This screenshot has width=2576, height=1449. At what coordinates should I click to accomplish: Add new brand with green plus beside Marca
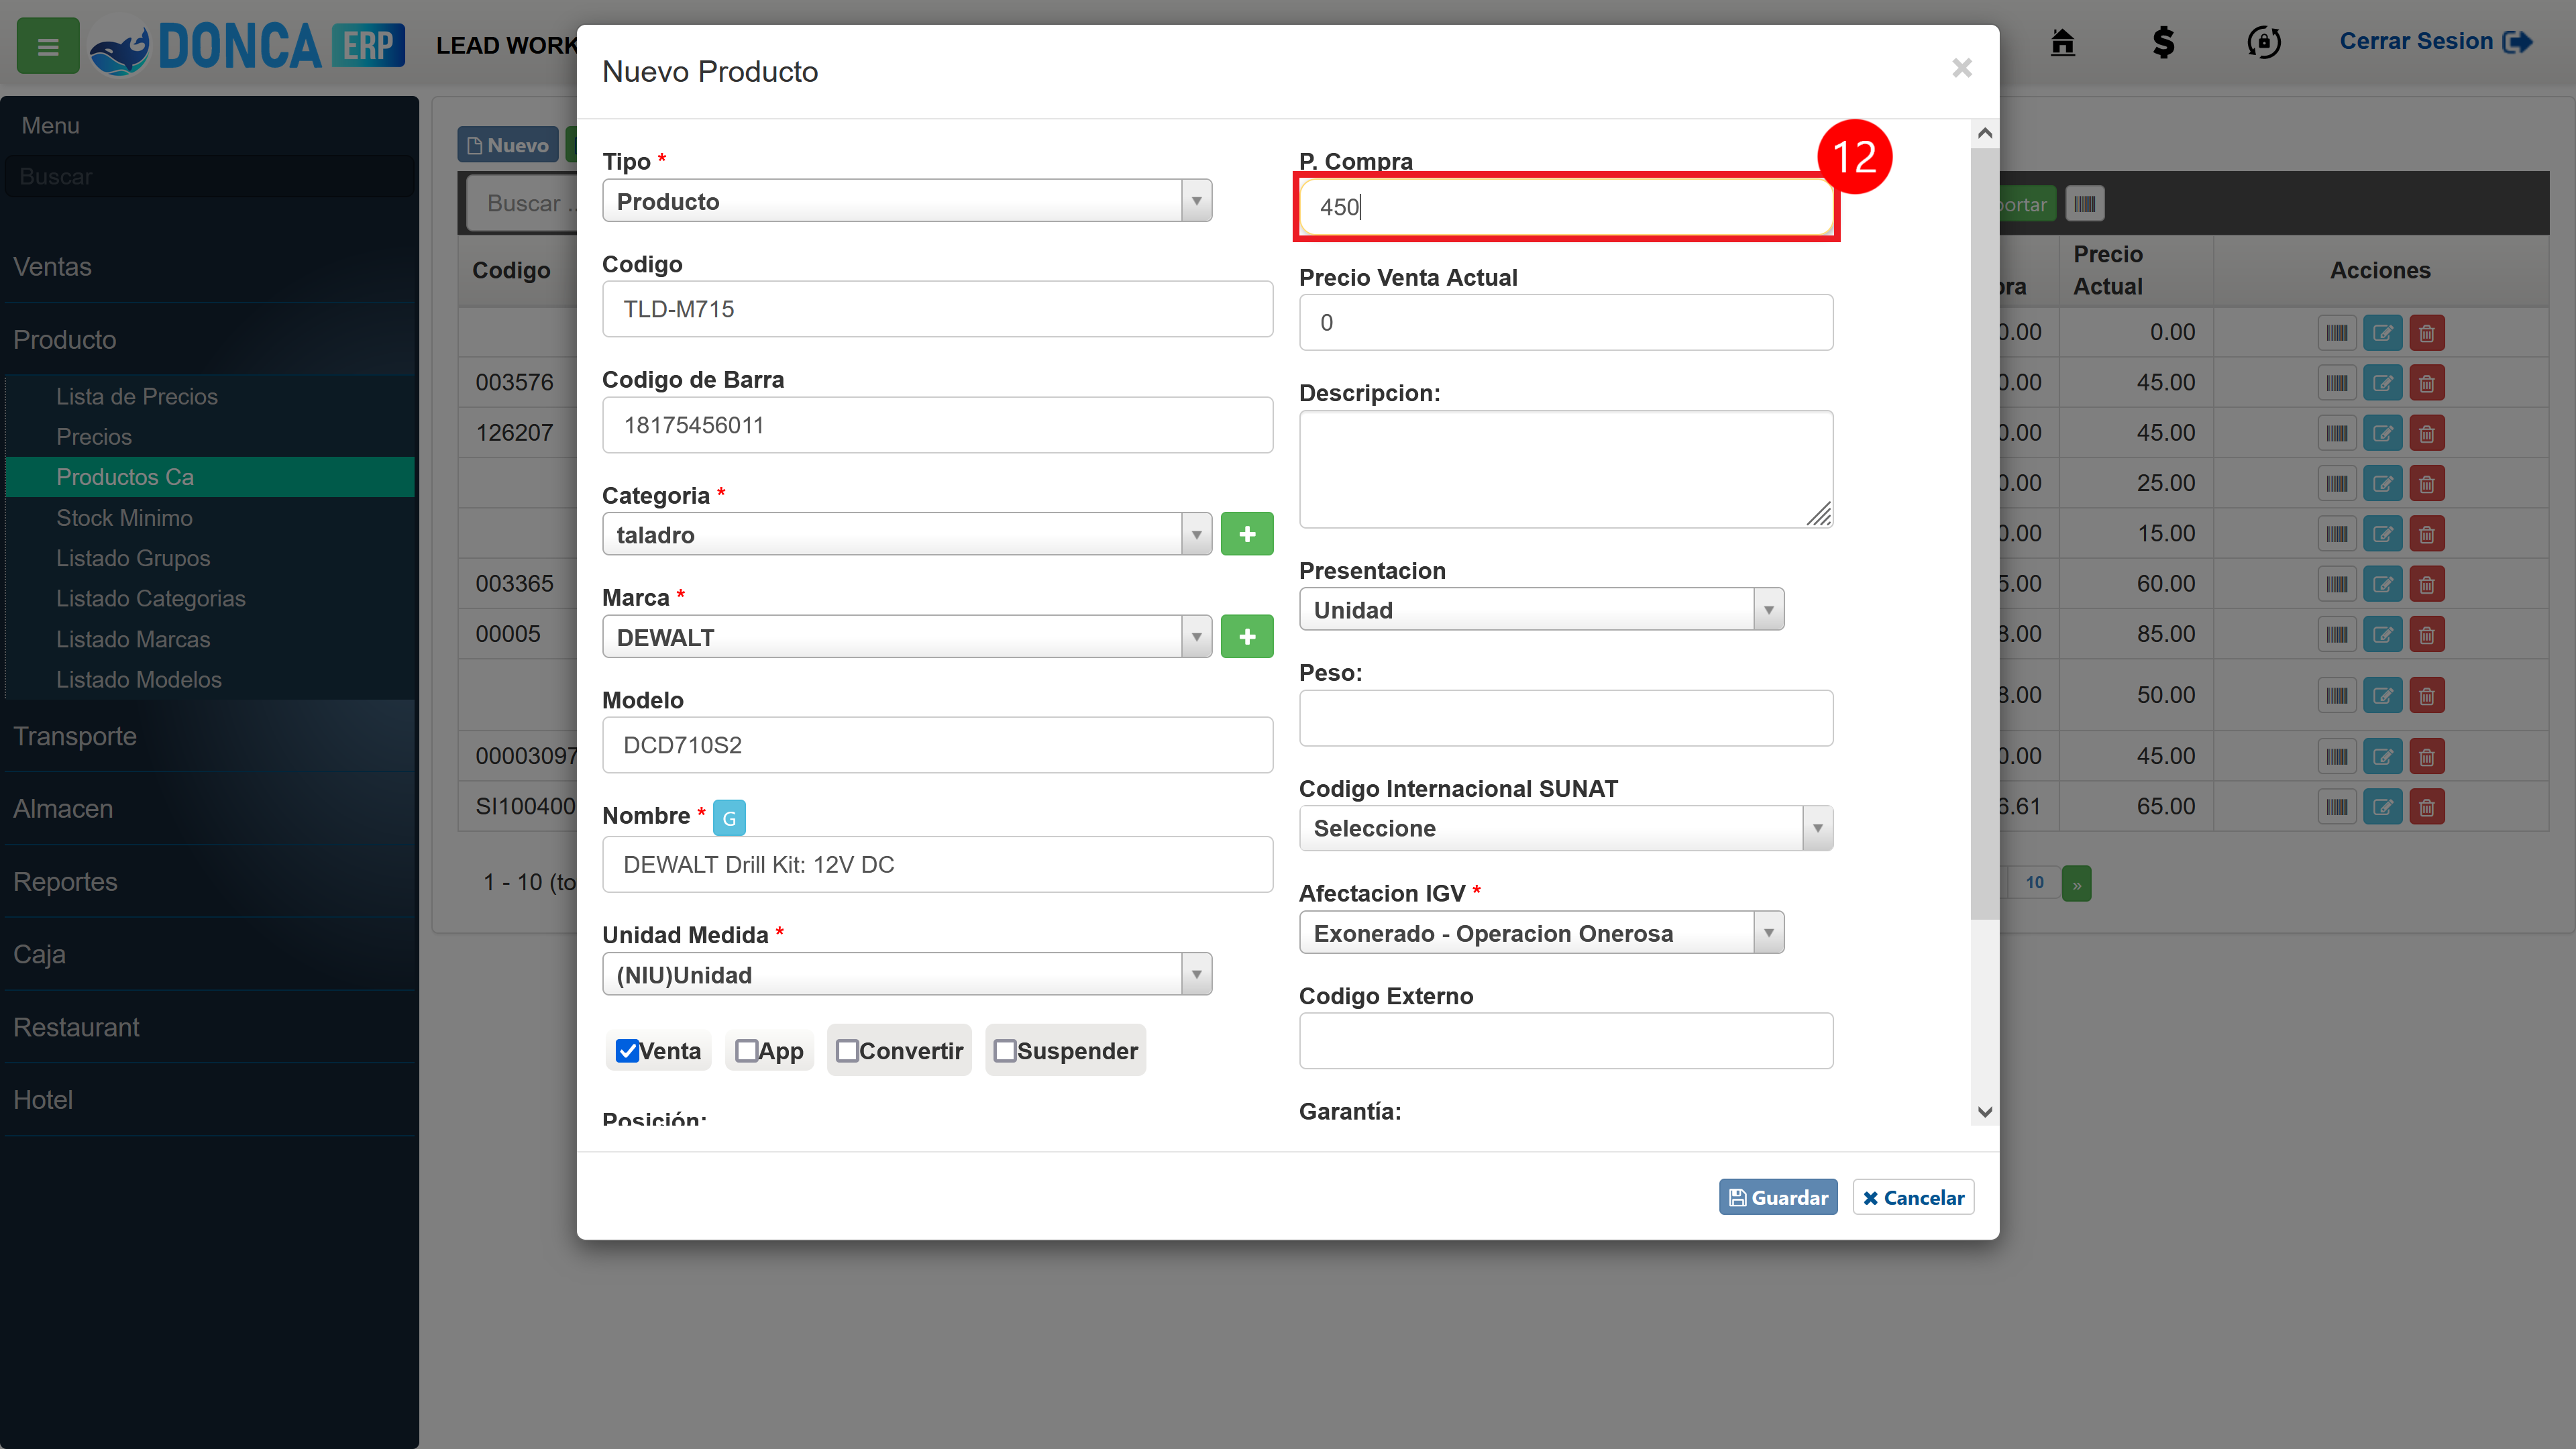[1246, 637]
